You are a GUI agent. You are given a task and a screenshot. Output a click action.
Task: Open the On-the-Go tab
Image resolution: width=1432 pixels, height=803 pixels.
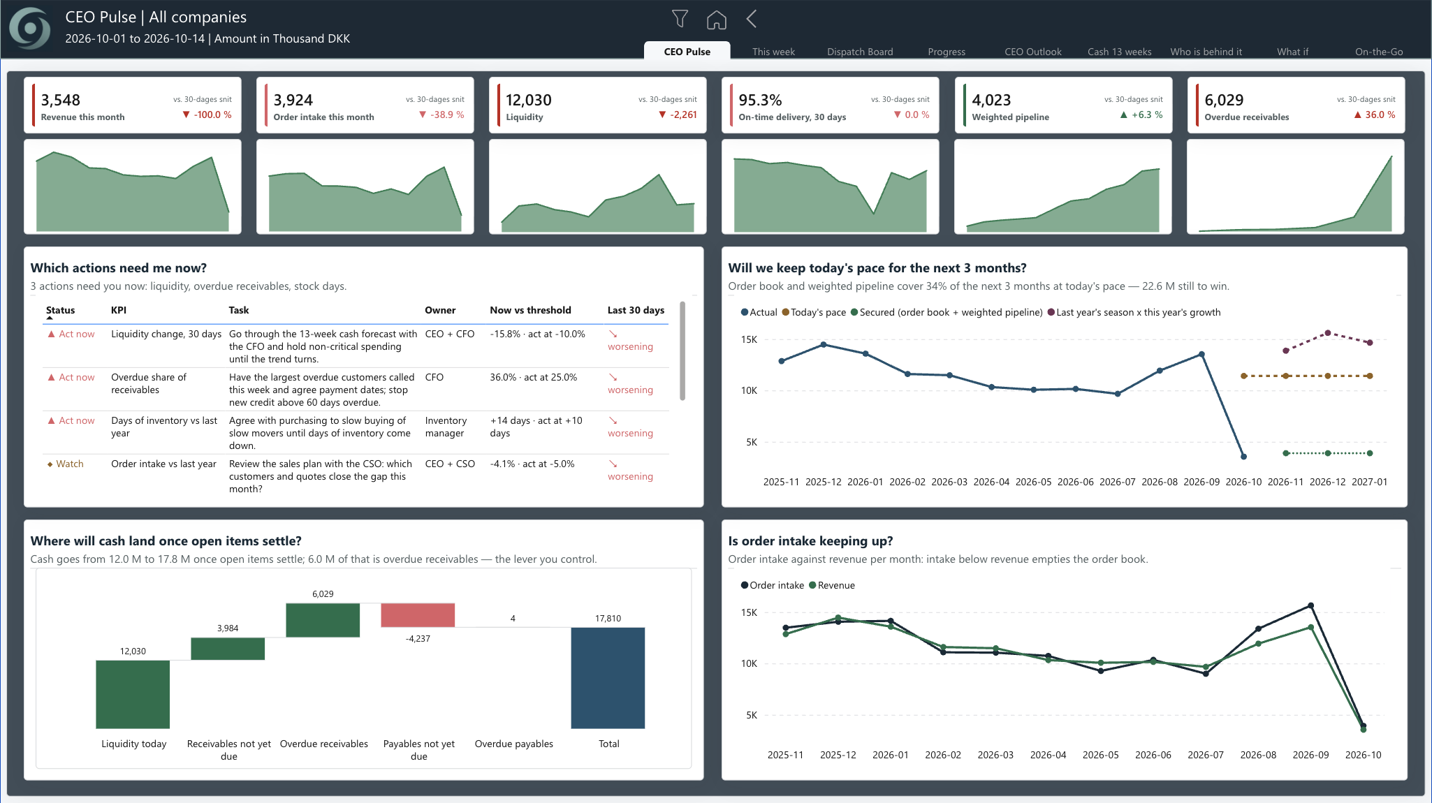click(x=1378, y=52)
